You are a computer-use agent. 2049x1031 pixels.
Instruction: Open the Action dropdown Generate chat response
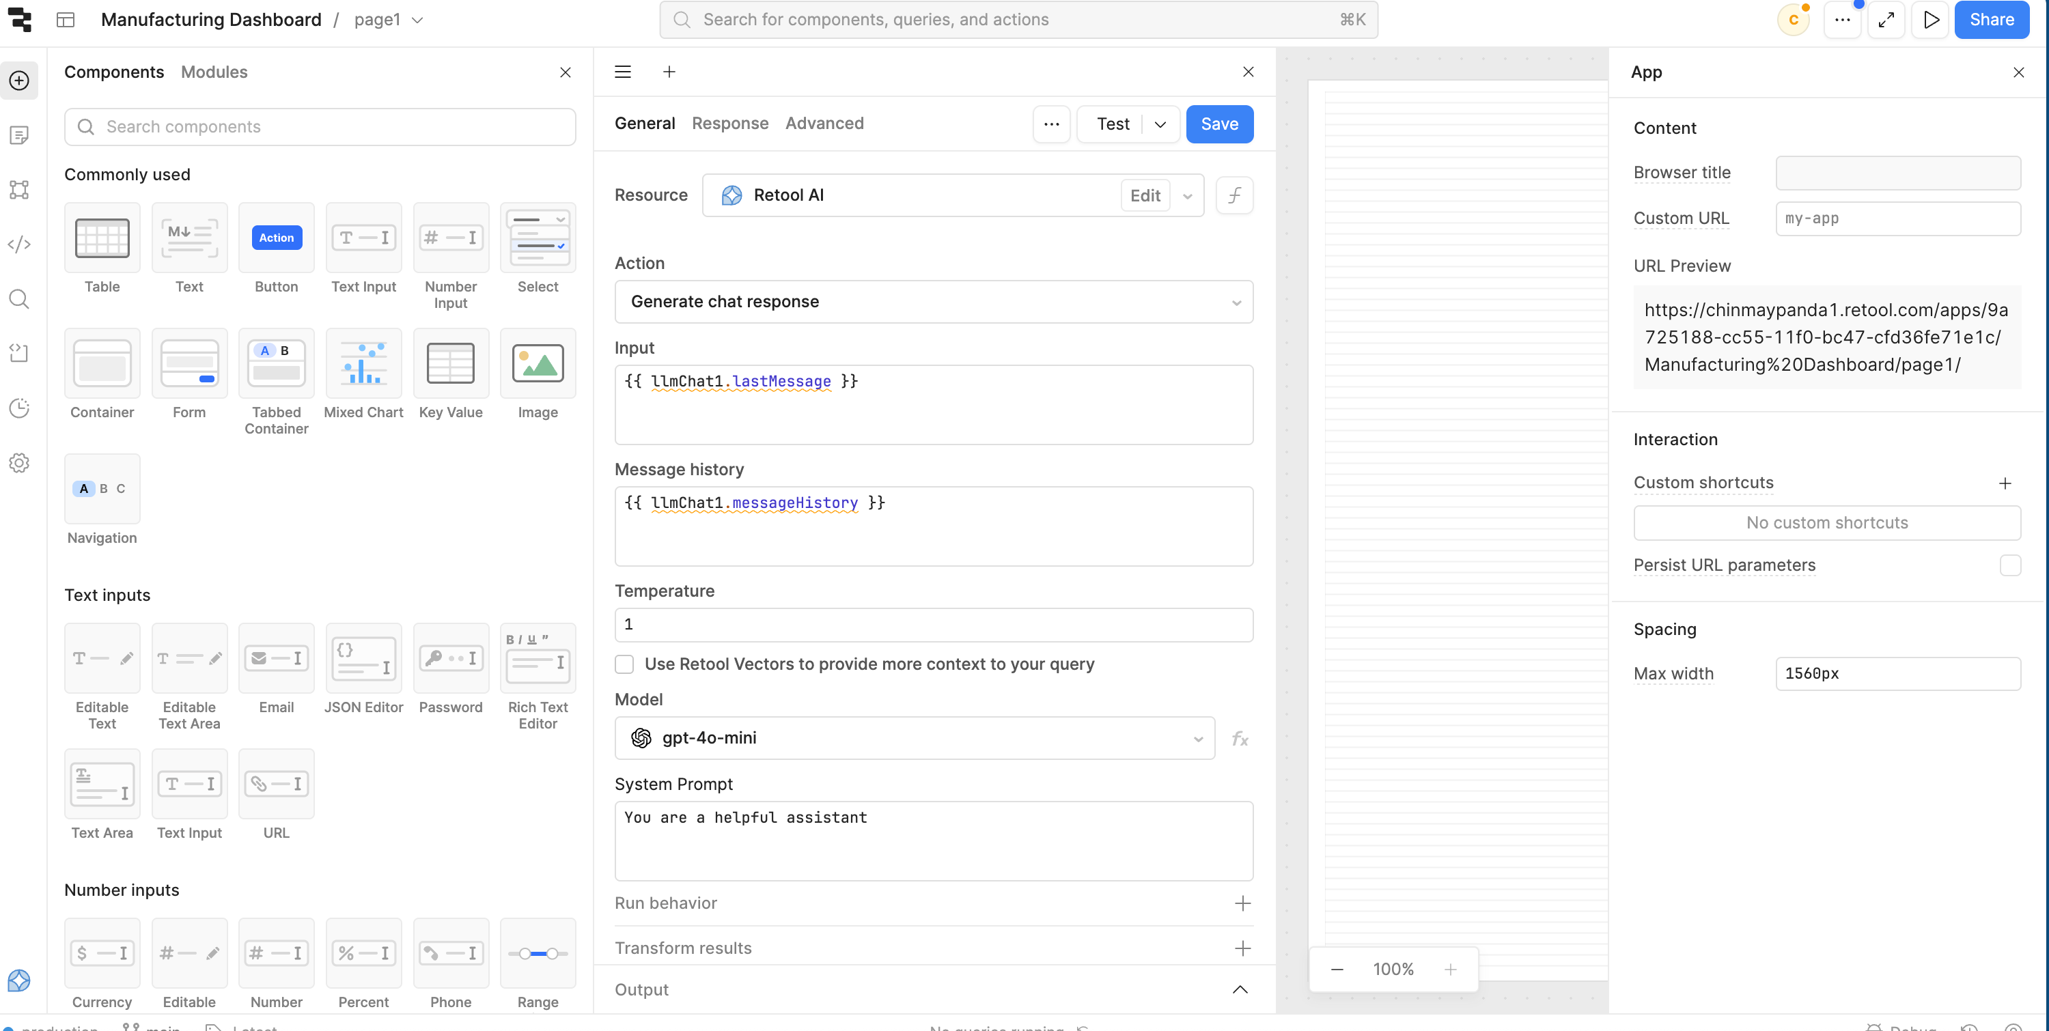click(933, 302)
